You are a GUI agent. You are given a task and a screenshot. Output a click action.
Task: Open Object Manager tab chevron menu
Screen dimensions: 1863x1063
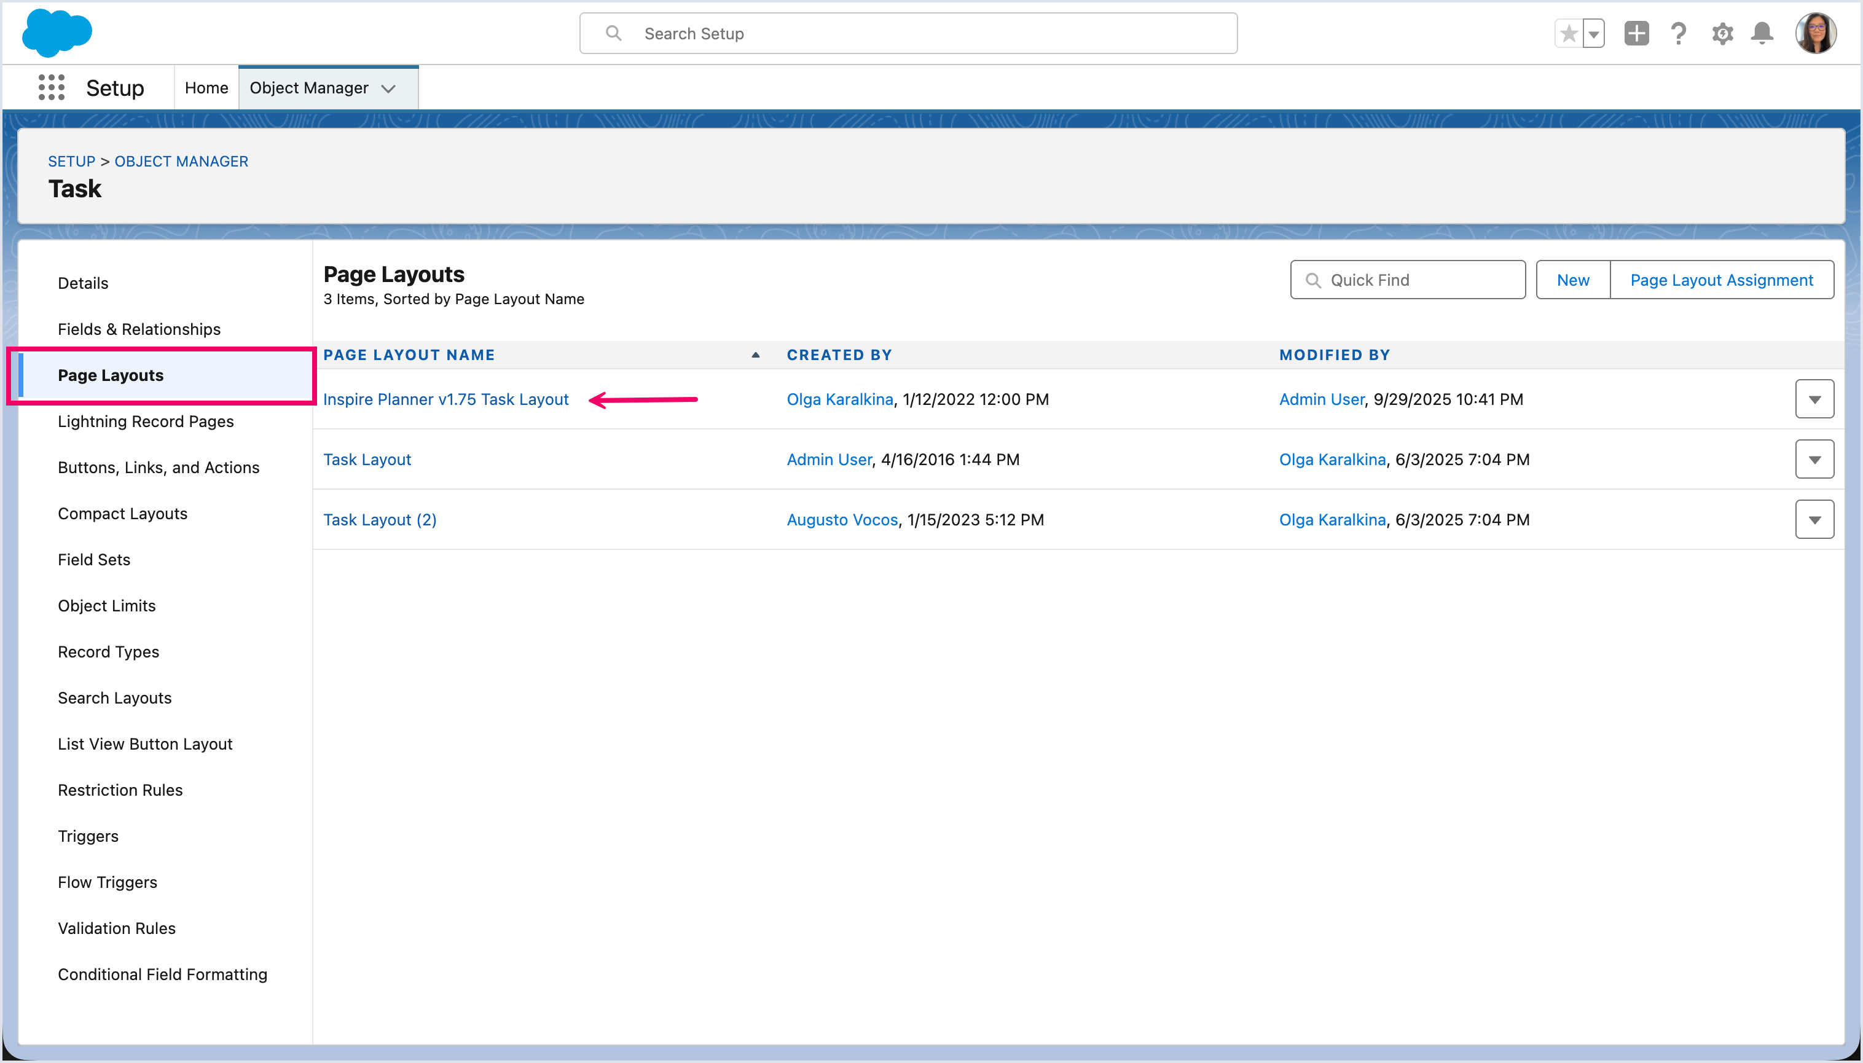[x=389, y=88]
